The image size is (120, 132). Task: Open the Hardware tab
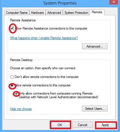pyautogui.click(x=37, y=13)
